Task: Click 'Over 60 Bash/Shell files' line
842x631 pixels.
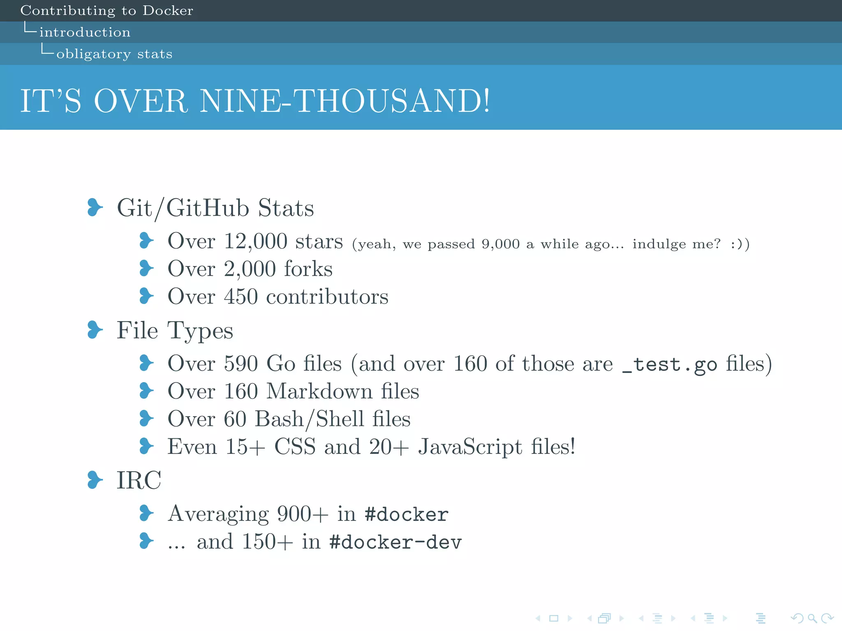Action: click(x=289, y=419)
